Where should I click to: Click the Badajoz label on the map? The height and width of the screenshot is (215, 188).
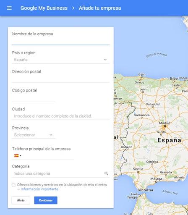(126, 147)
